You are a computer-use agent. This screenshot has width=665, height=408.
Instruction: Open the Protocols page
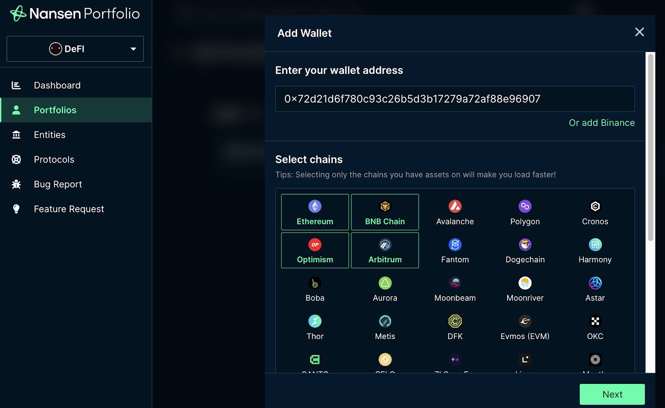pos(76,160)
